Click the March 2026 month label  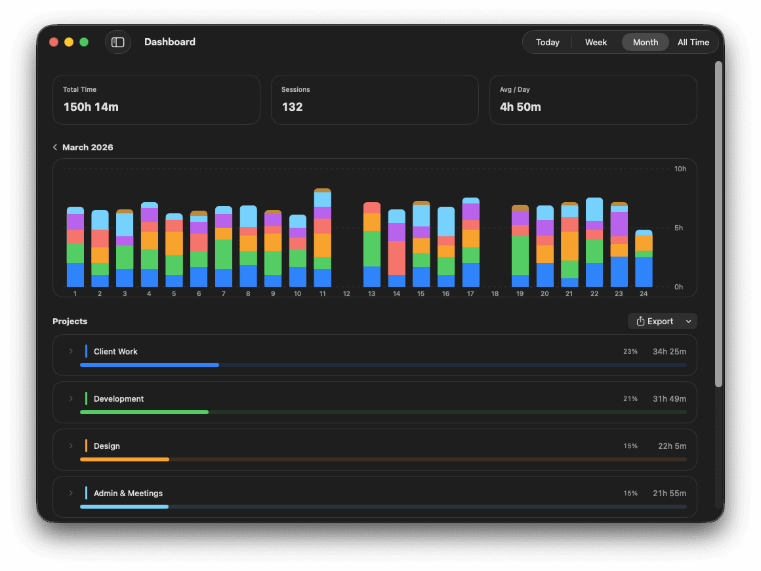click(87, 148)
